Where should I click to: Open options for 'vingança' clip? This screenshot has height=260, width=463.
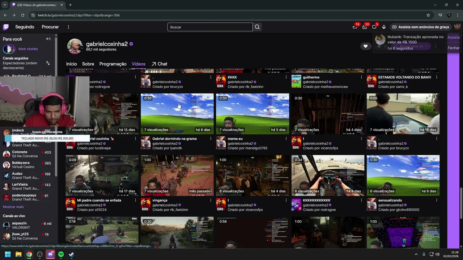[x=211, y=200]
